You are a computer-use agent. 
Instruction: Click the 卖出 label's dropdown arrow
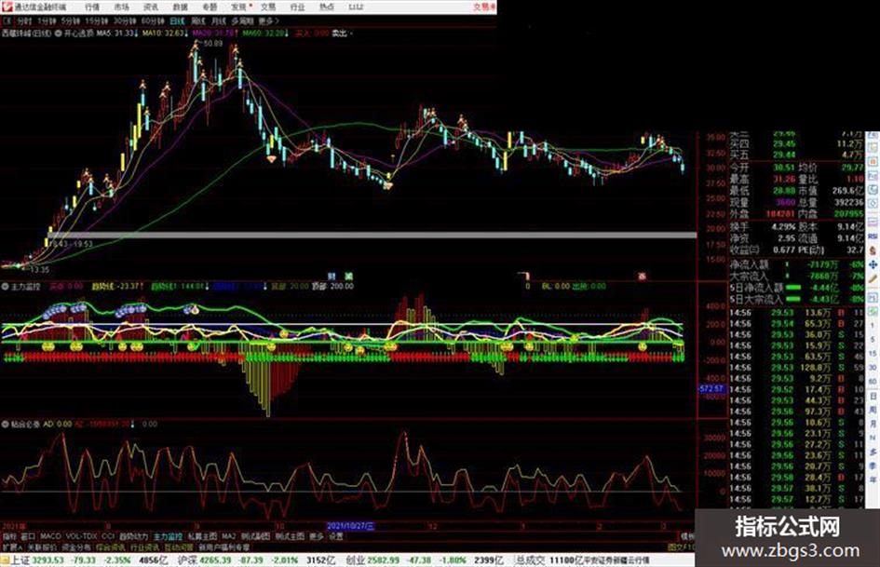[351, 34]
